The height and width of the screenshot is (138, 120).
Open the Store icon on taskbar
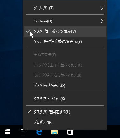point(70,133)
